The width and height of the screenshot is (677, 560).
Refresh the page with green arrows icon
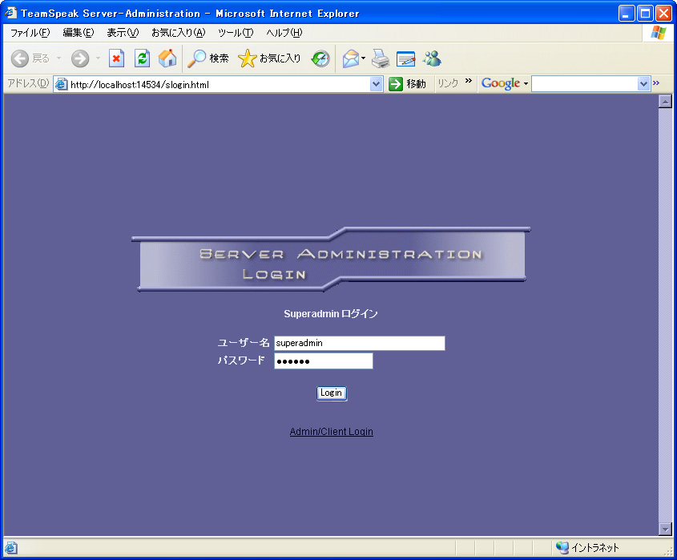point(142,58)
